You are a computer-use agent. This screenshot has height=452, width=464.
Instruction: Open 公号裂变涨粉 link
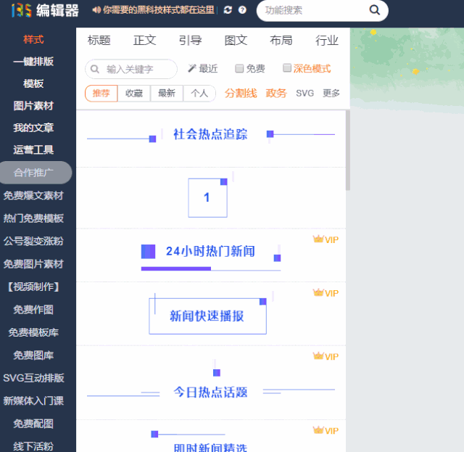click(33, 241)
